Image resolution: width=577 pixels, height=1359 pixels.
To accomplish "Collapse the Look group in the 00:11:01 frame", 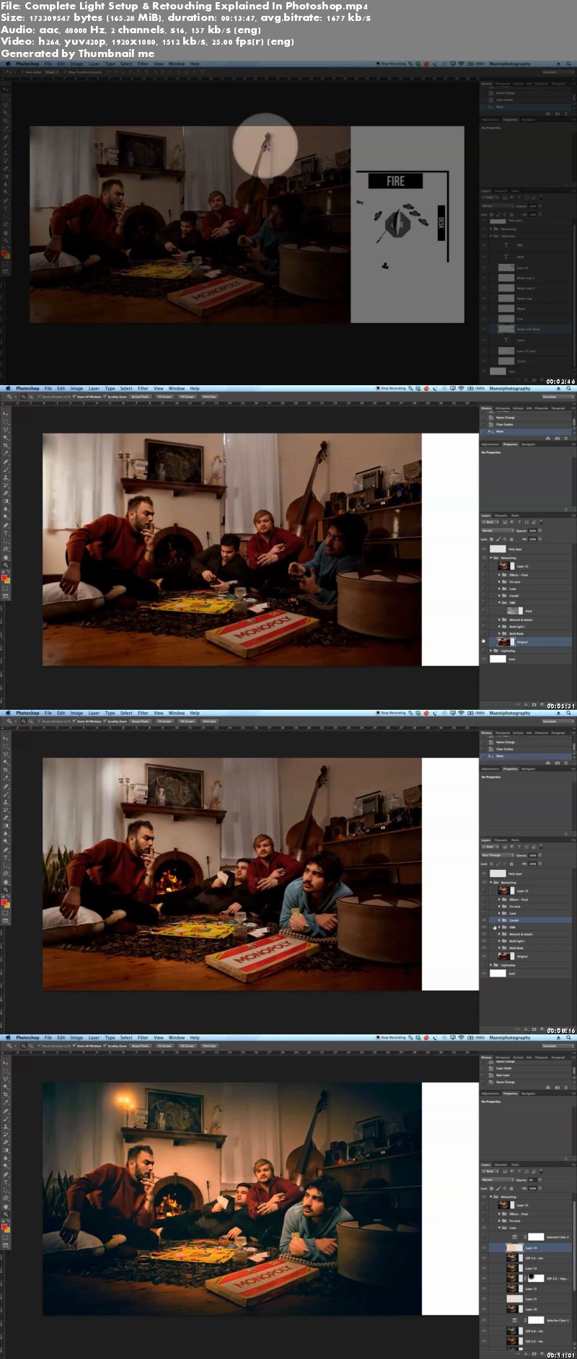I will (x=499, y=1228).
